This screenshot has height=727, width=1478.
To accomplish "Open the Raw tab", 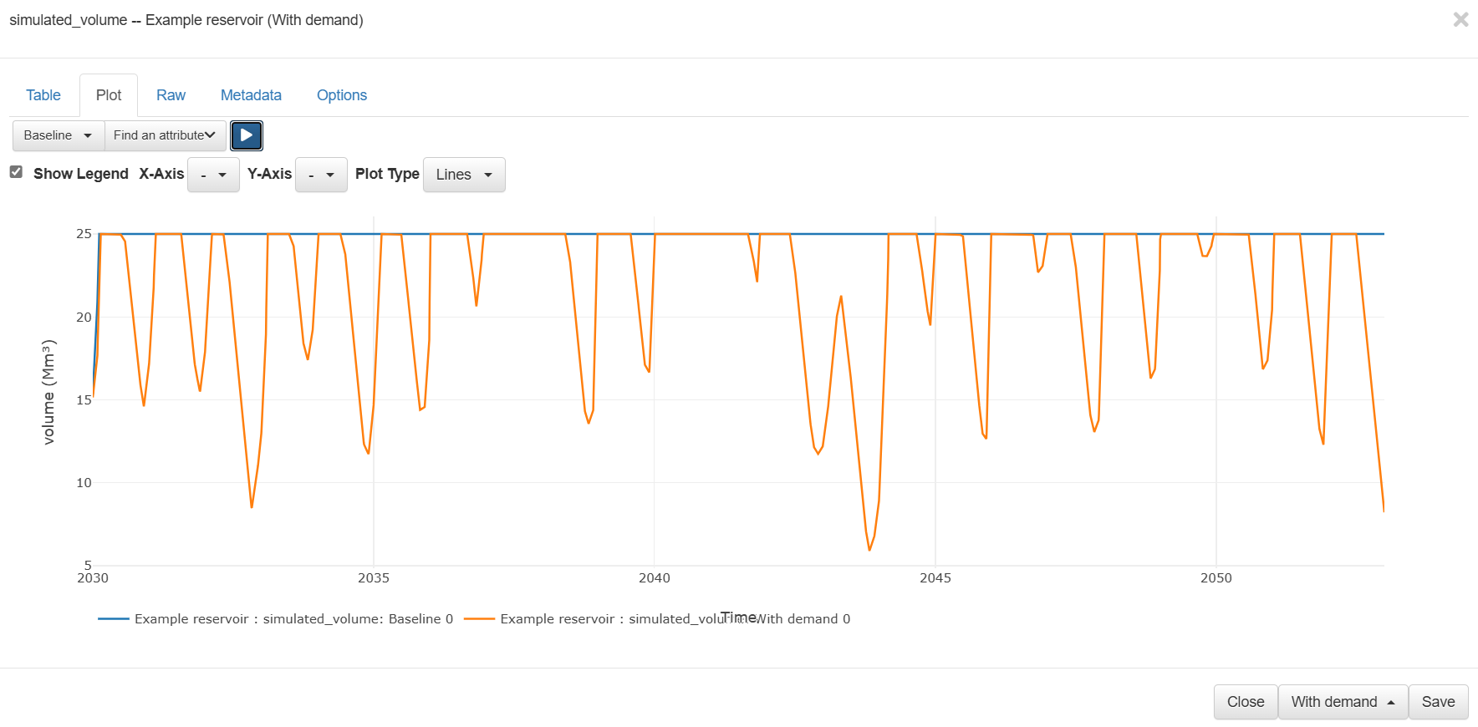I will (x=171, y=95).
